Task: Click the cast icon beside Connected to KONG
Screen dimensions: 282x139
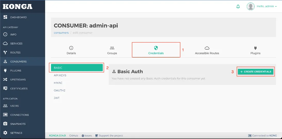Action: pyautogui.click(x=250, y=136)
